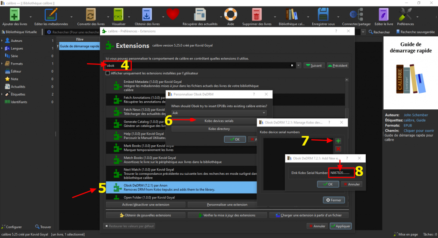The width and height of the screenshot is (438, 238).
Task: Click Mise en page in status bar
Action: 405,235
